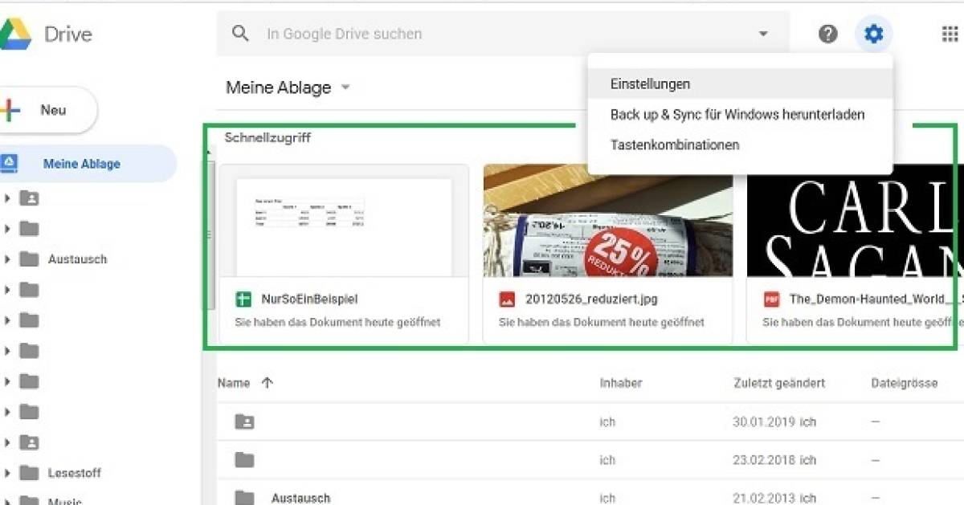
Task: Click the settings gear icon
Action: (x=873, y=34)
